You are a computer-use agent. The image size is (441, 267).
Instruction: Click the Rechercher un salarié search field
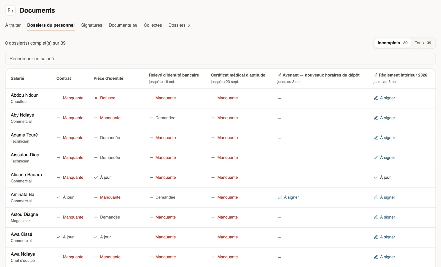pyautogui.click(x=220, y=59)
